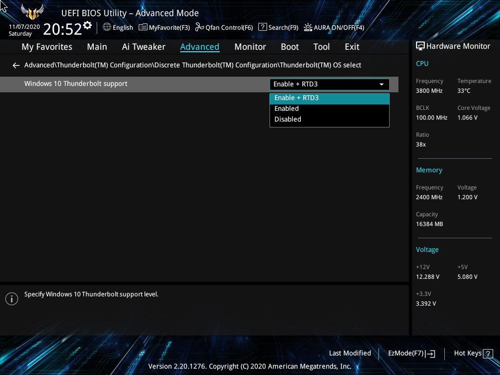The height and width of the screenshot is (375, 500).
Task: Click the Hot Keys question mark icon
Action: (488, 354)
